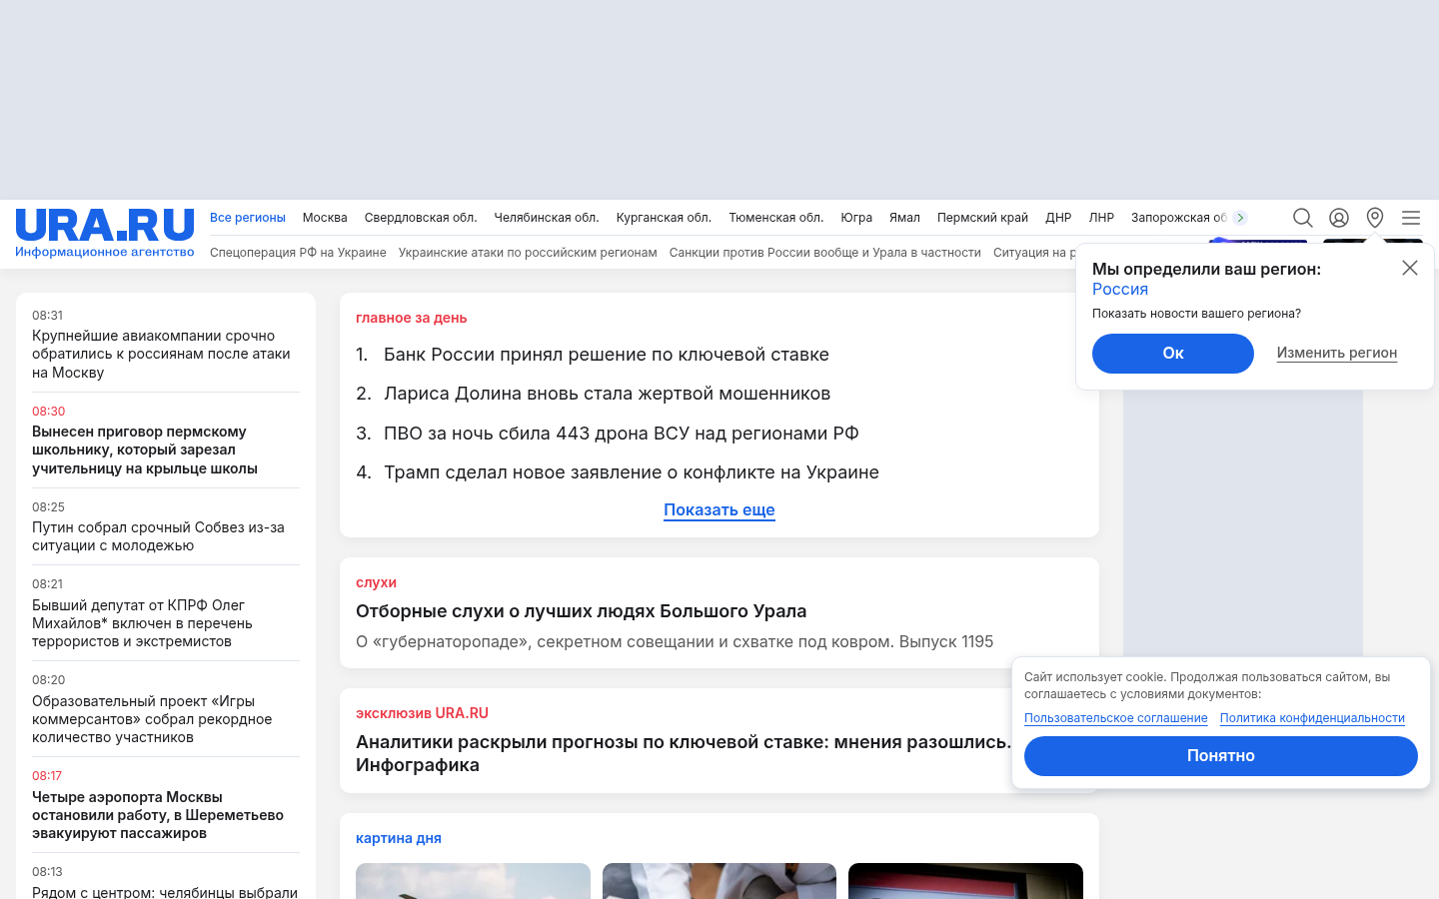Screen dimensions: 1439x899
Task: Open the Пользовательское соглашение link
Action: tap(1116, 718)
